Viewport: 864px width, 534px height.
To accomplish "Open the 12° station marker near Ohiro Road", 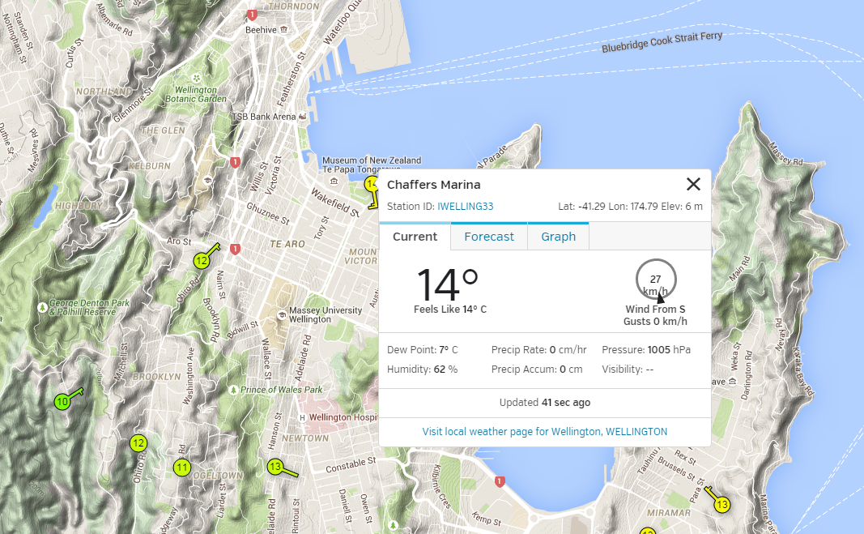I will click(x=138, y=443).
